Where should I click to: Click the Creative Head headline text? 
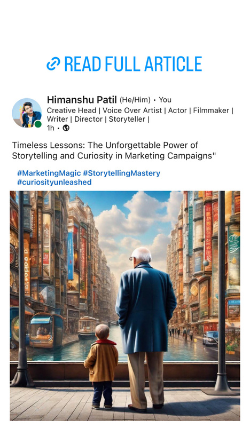click(140, 115)
